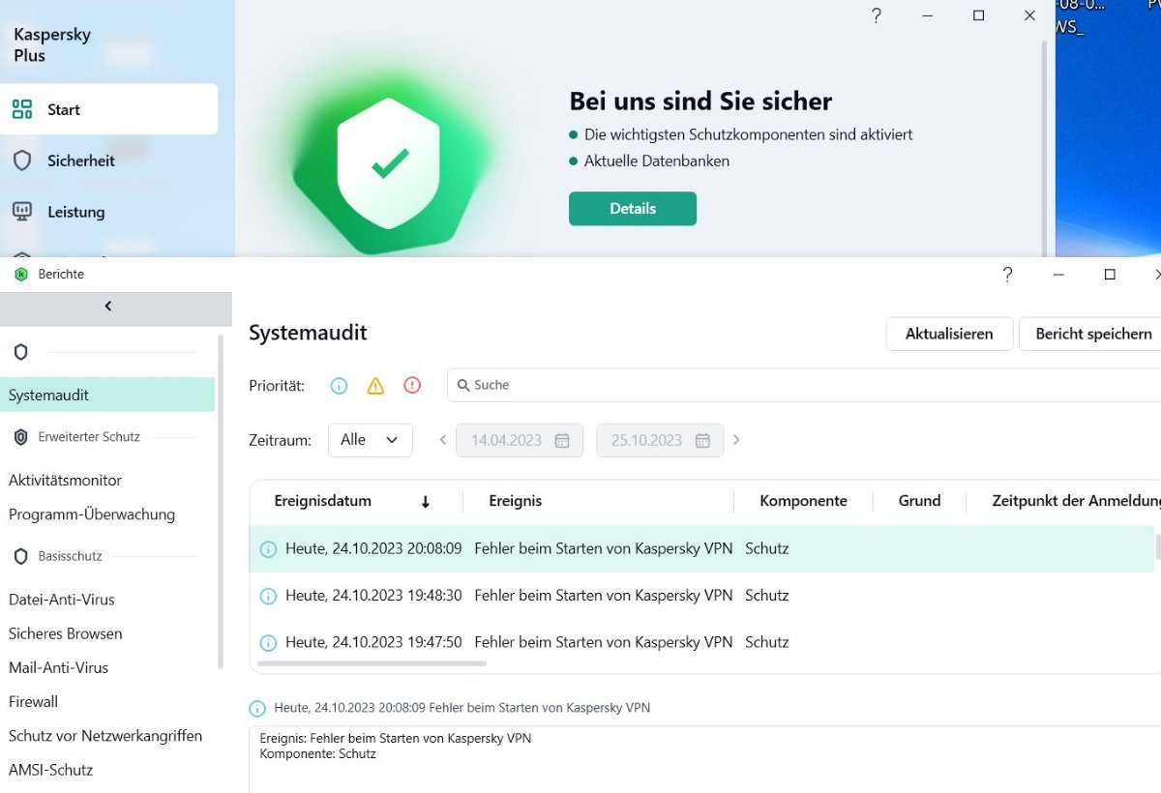Click the table's horizontal scrollbar
Screen dimensions: 1161x793
click(x=372, y=663)
